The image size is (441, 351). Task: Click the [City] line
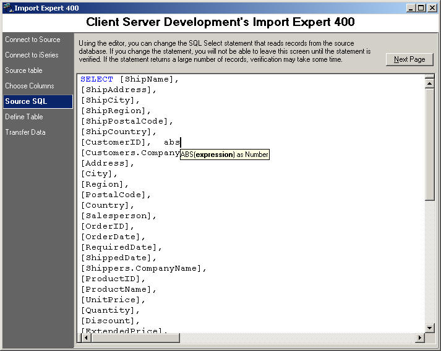(x=99, y=174)
